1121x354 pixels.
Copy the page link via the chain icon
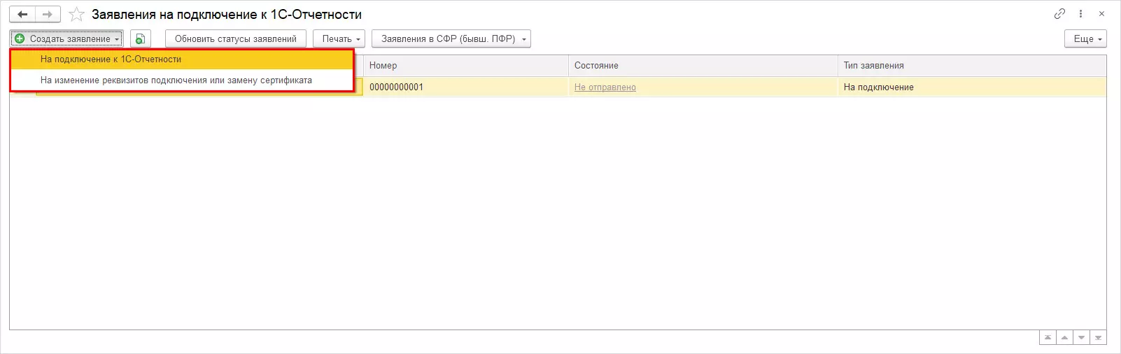point(1059,13)
